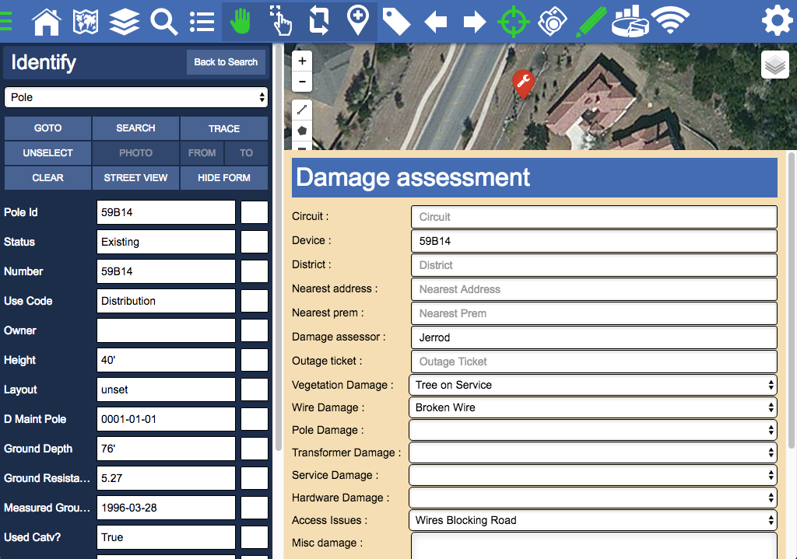
Task: Open the camera capture tool
Action: (x=553, y=22)
